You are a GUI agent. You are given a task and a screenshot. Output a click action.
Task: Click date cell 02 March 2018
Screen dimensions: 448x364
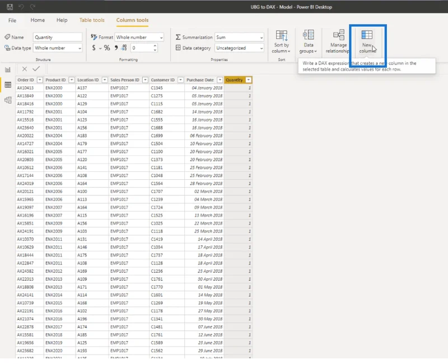click(208, 192)
